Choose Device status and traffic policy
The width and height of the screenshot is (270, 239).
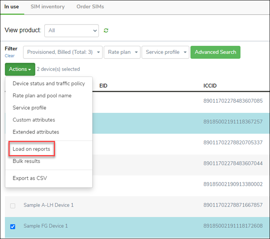point(49,84)
